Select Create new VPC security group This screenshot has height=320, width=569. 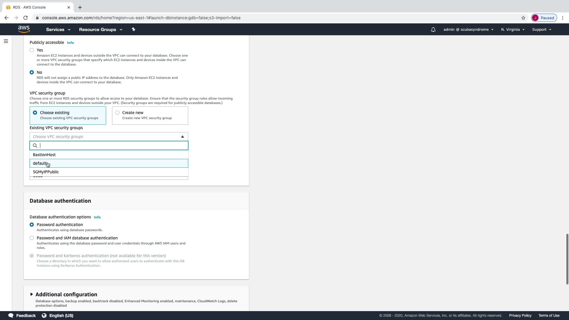click(118, 113)
